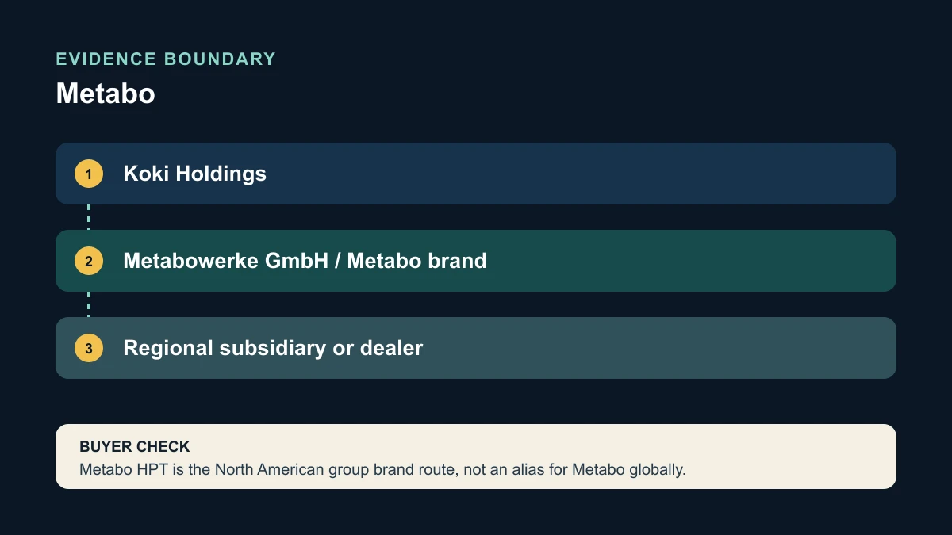This screenshot has height=535, width=952.
Task: Click the large Metabo slide title
Action: point(106,94)
